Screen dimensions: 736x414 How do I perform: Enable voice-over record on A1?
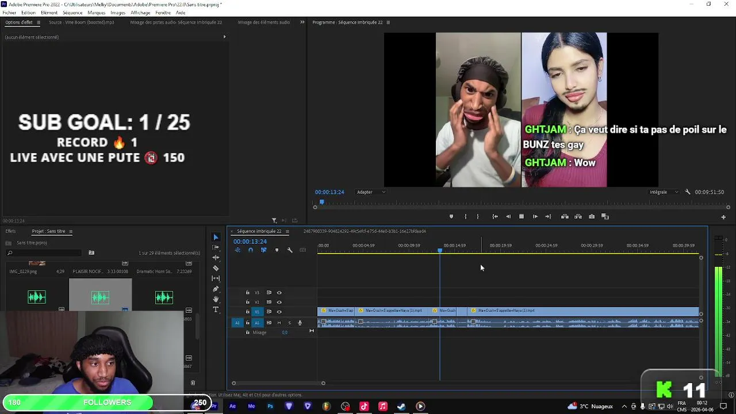point(300,323)
